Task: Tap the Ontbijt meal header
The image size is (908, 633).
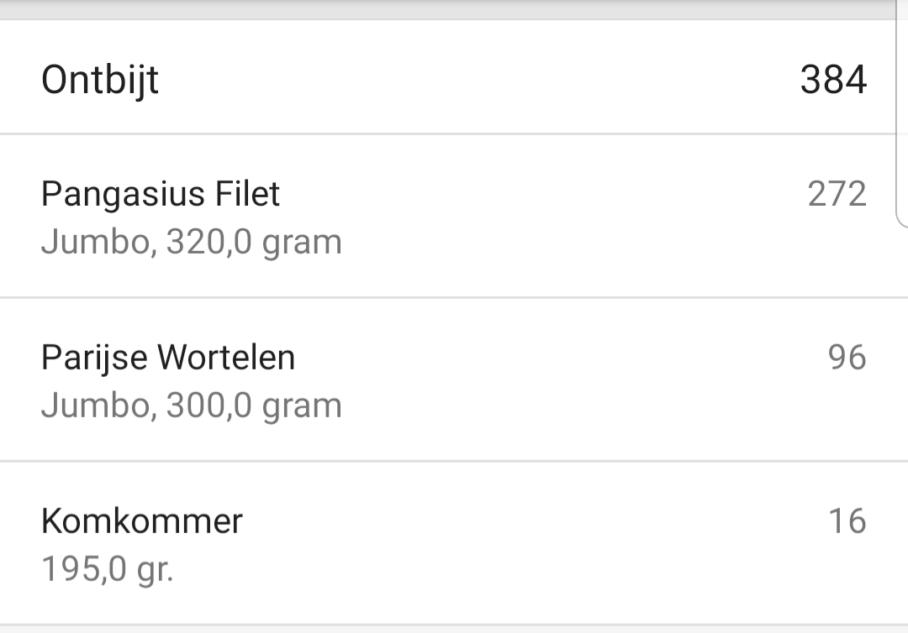Action: (100, 81)
